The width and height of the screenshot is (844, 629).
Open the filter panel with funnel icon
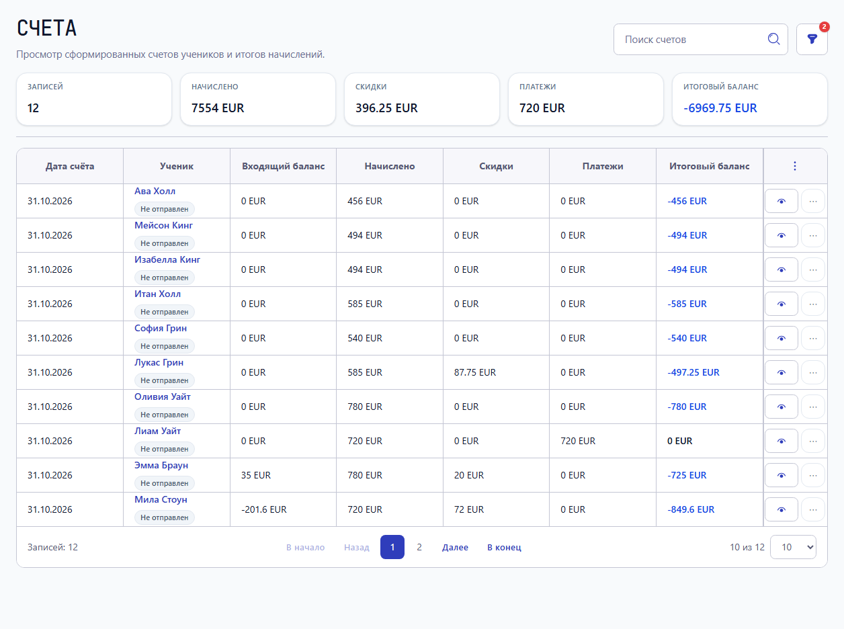812,40
